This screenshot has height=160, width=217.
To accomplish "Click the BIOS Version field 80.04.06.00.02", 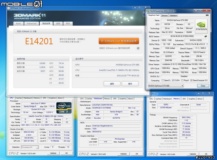I will 182,36.
